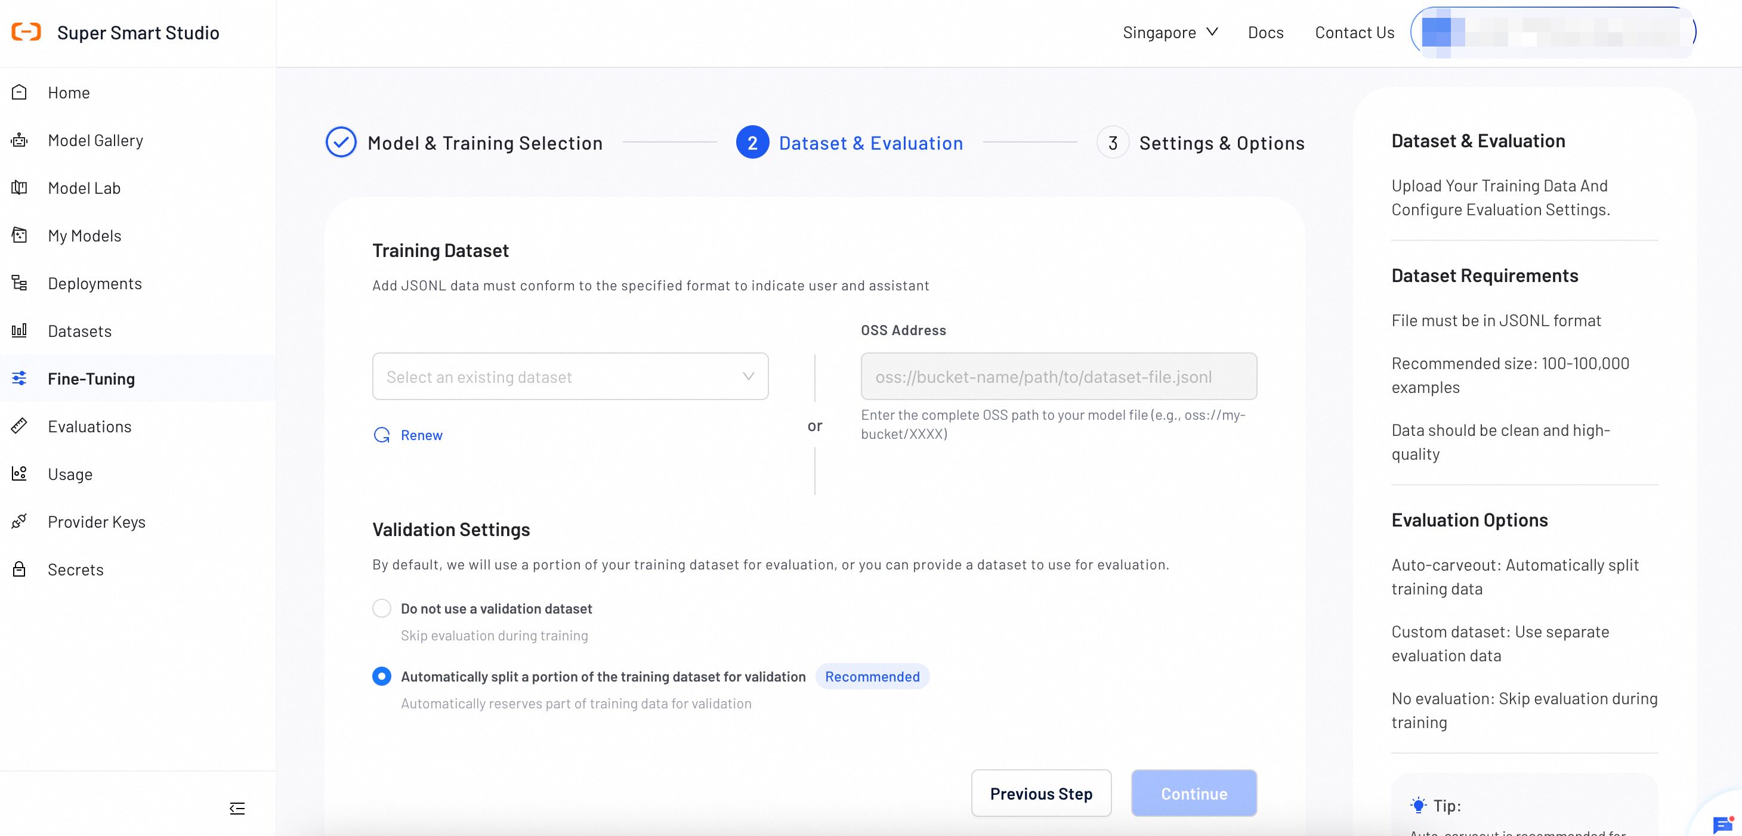Viewport: 1742px width, 836px height.
Task: Collapse the sidebar using the collapse icon
Action: pos(237,809)
